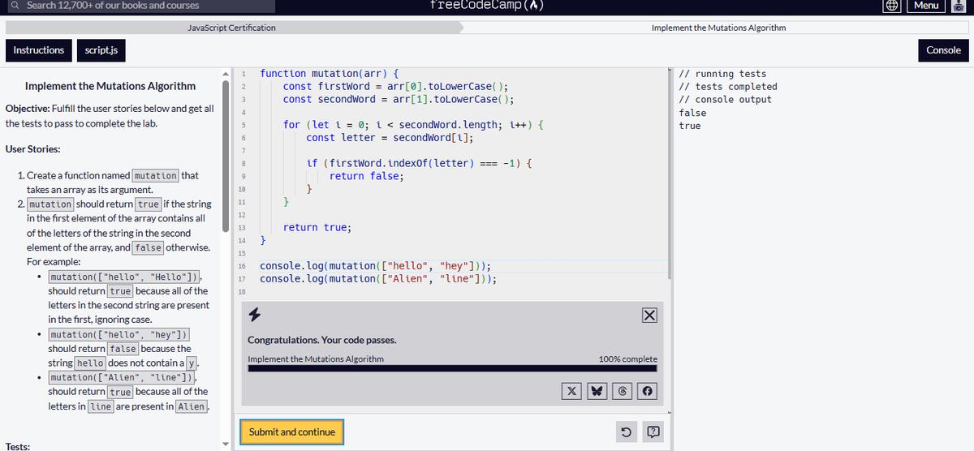Click the 'Tests:' heading

(18, 445)
